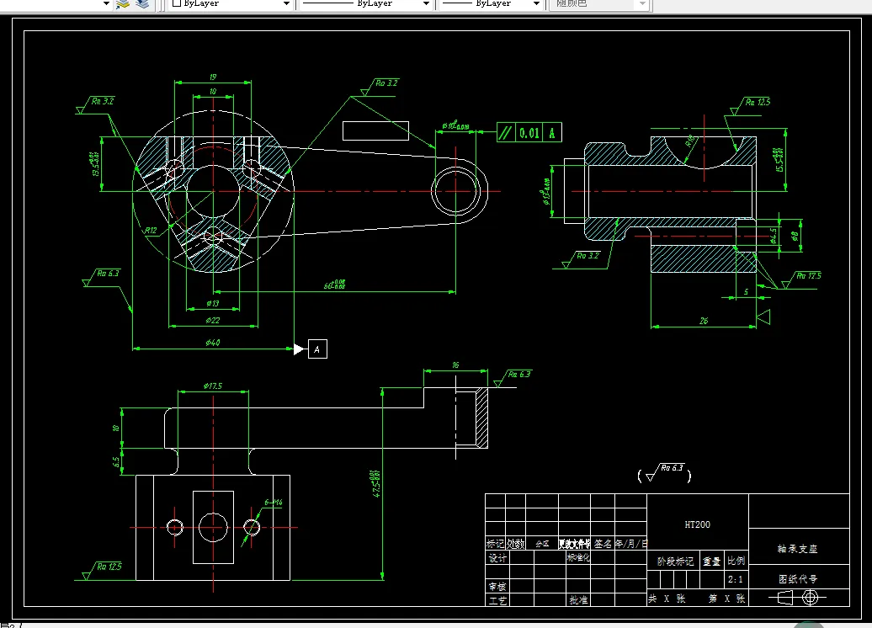Select the 标准化 title block label
The image size is (872, 628).
578,557
